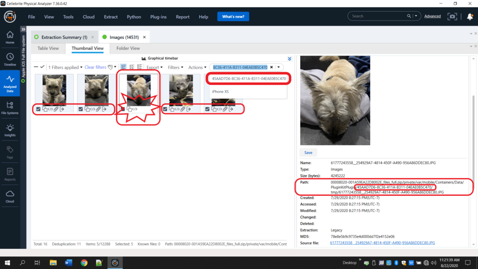This screenshot has height=269, width=478.
Task: Open Google Chrome from the taskbar
Action: [84, 262]
